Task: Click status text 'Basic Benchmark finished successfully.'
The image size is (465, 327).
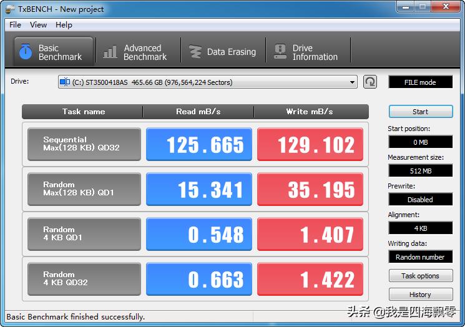Action: (x=76, y=317)
